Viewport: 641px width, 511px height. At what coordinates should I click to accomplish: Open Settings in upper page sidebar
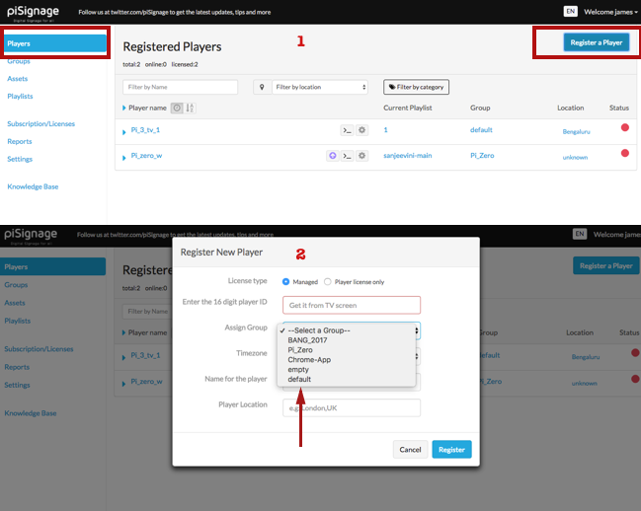(20, 159)
